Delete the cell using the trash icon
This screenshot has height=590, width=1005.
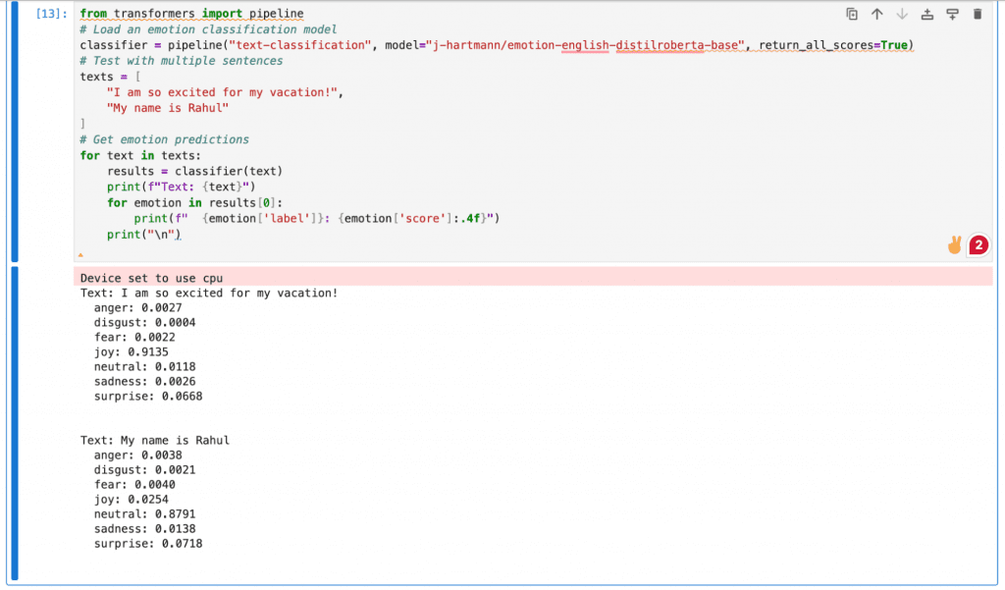coord(977,14)
